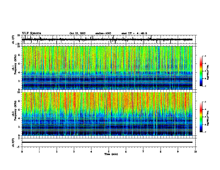The height and width of the screenshot is (170, 220).
Task: Click the '-7' label on ch.1 colorbar
Action: click(x=205, y=86)
